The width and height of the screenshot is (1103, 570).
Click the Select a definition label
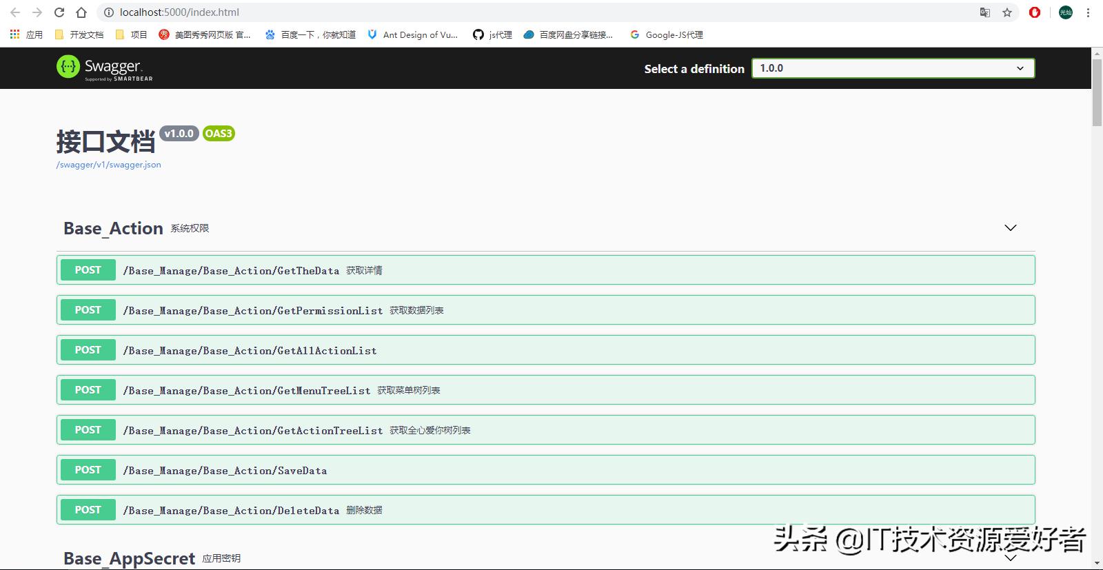tap(694, 69)
